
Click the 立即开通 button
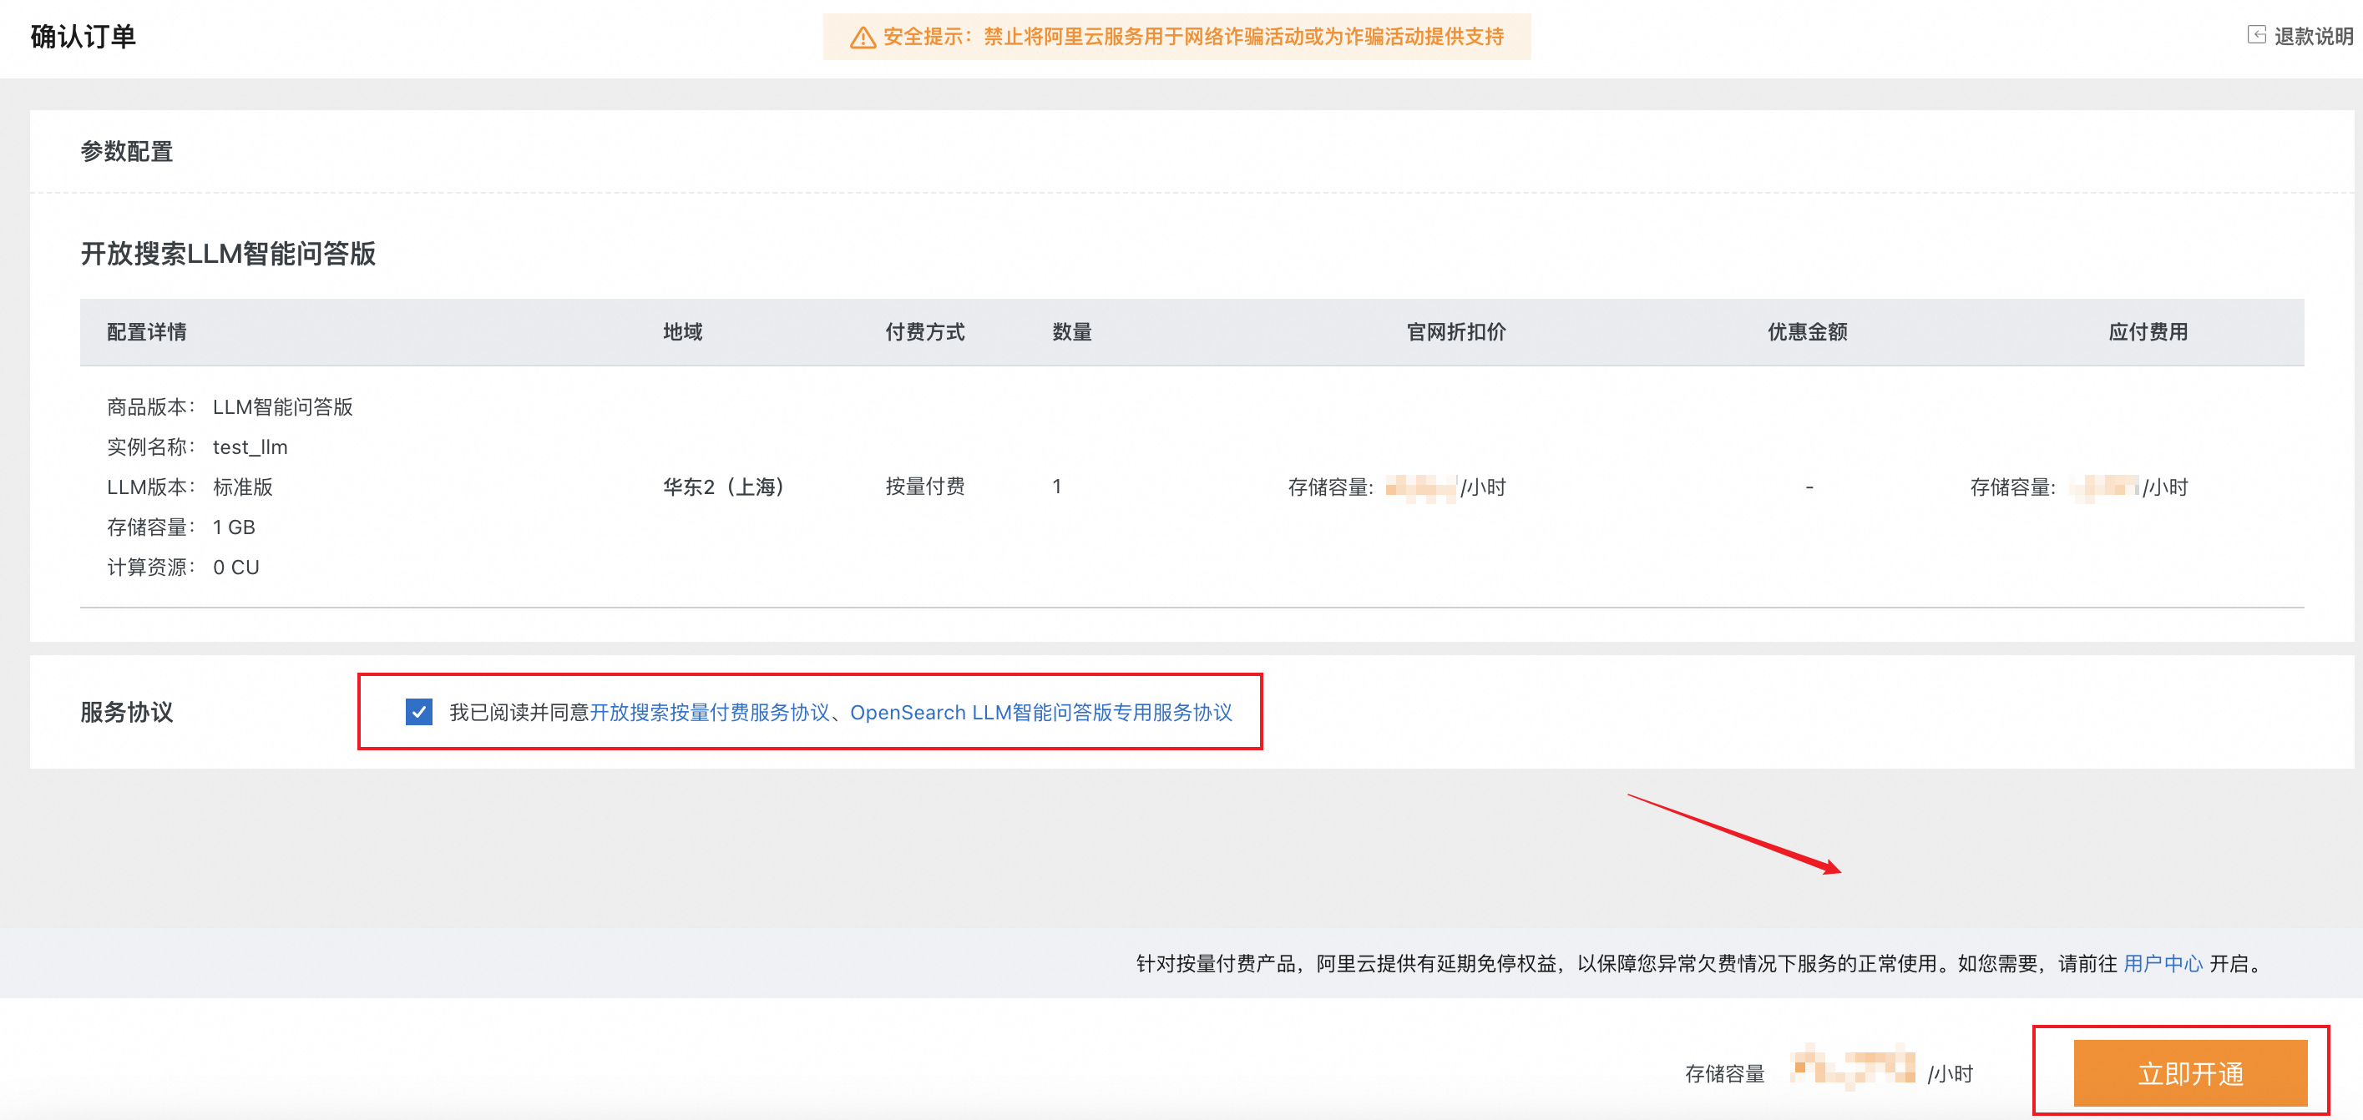click(x=2189, y=1073)
